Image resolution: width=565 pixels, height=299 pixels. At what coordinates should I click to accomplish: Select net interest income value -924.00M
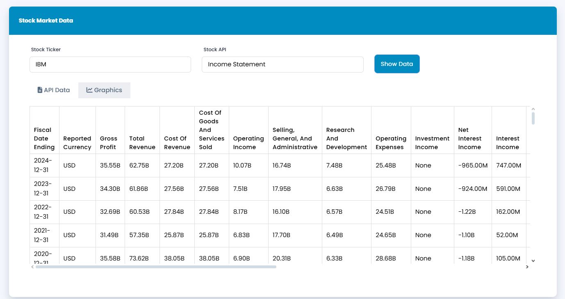coord(473,189)
